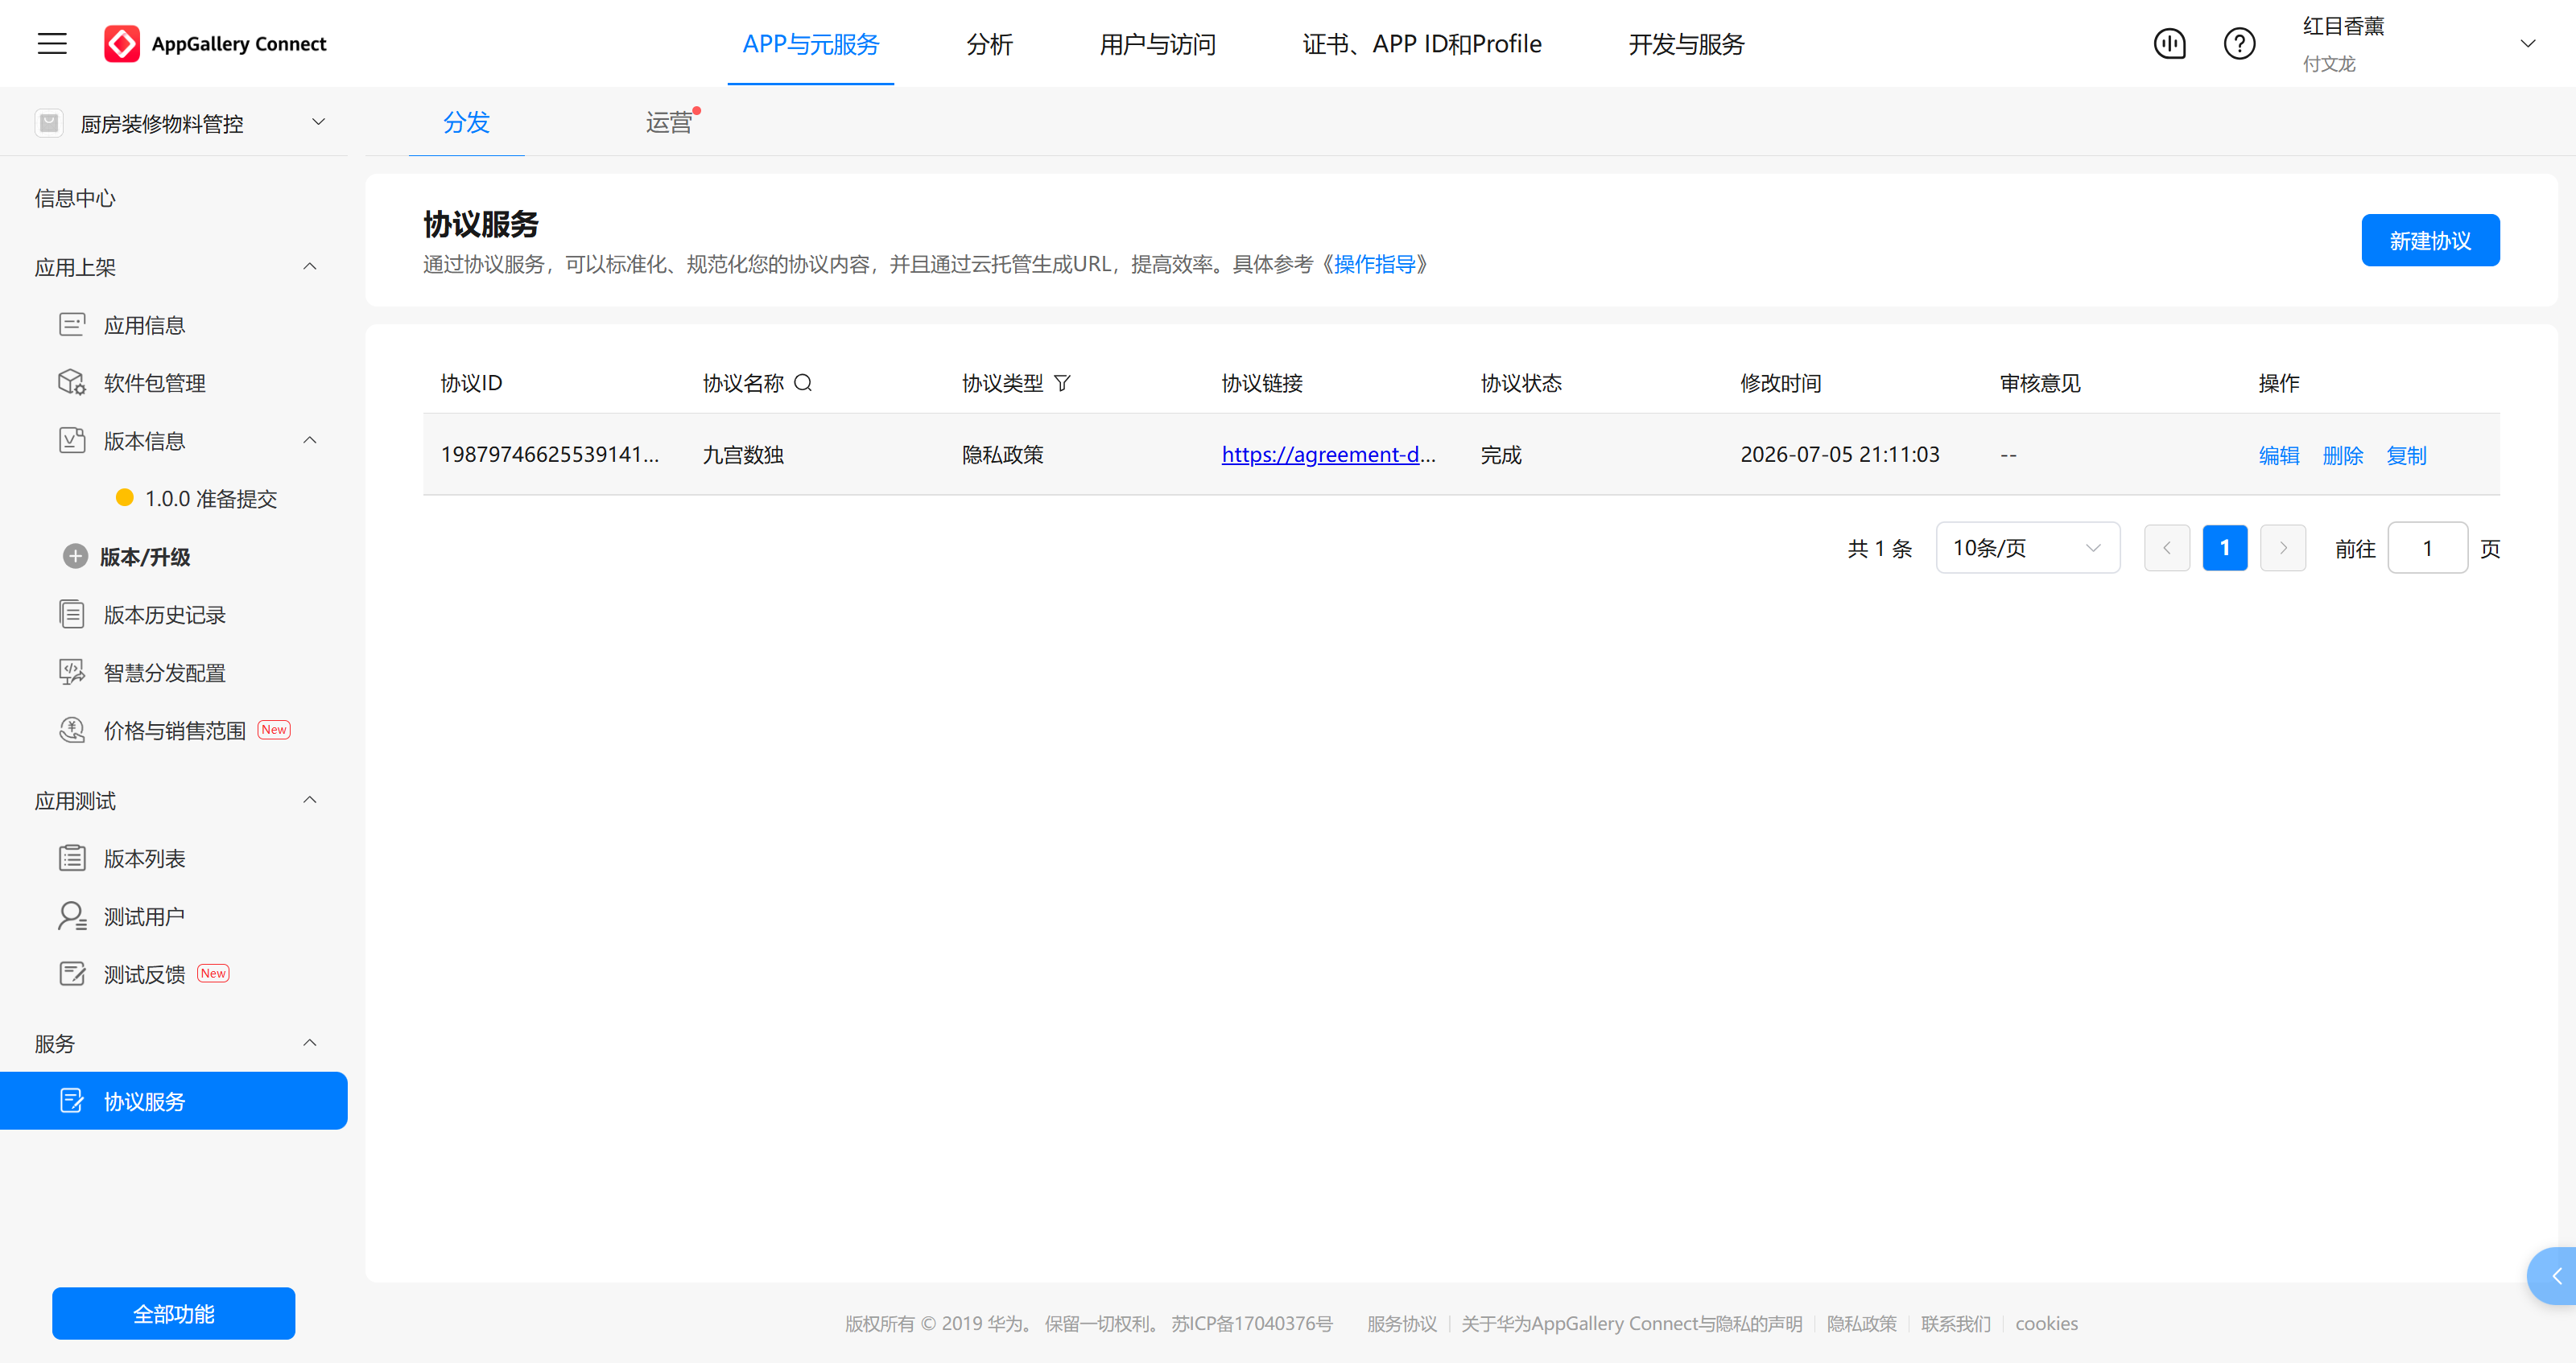Click 复制 for 九宫数独
Screen dimensions: 2576x1363
[2406, 455]
